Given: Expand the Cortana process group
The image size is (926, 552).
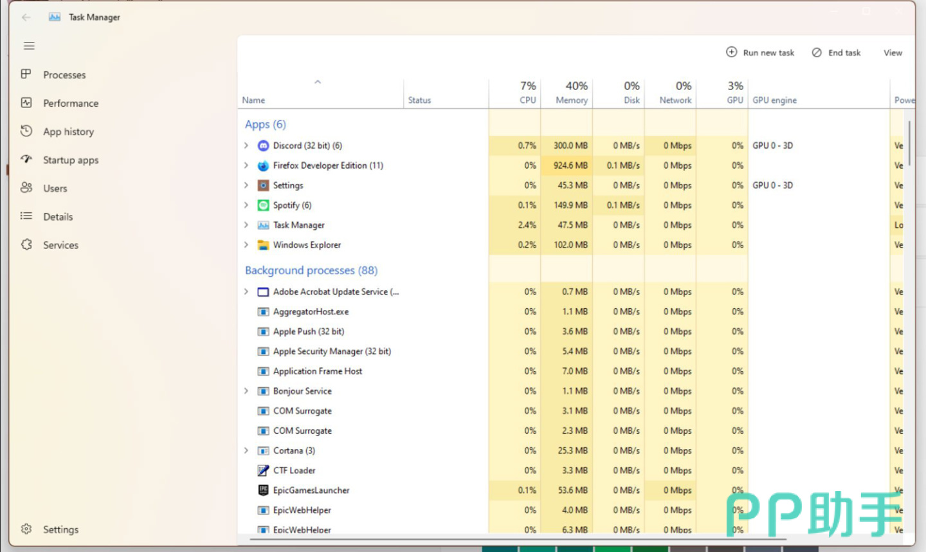Looking at the screenshot, I should click(x=246, y=450).
